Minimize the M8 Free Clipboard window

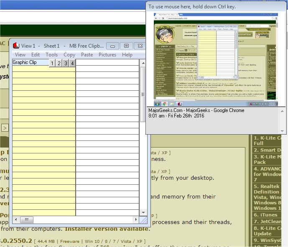(x=112, y=46)
